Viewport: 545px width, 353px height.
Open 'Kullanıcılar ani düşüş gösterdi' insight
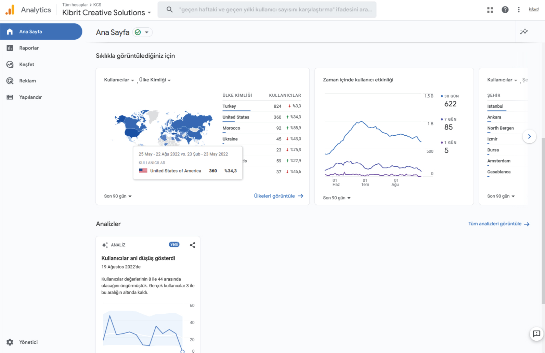pos(138,258)
